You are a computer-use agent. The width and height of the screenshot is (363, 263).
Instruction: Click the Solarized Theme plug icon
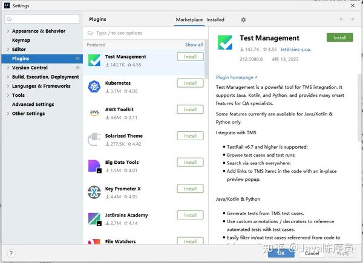pos(94,139)
